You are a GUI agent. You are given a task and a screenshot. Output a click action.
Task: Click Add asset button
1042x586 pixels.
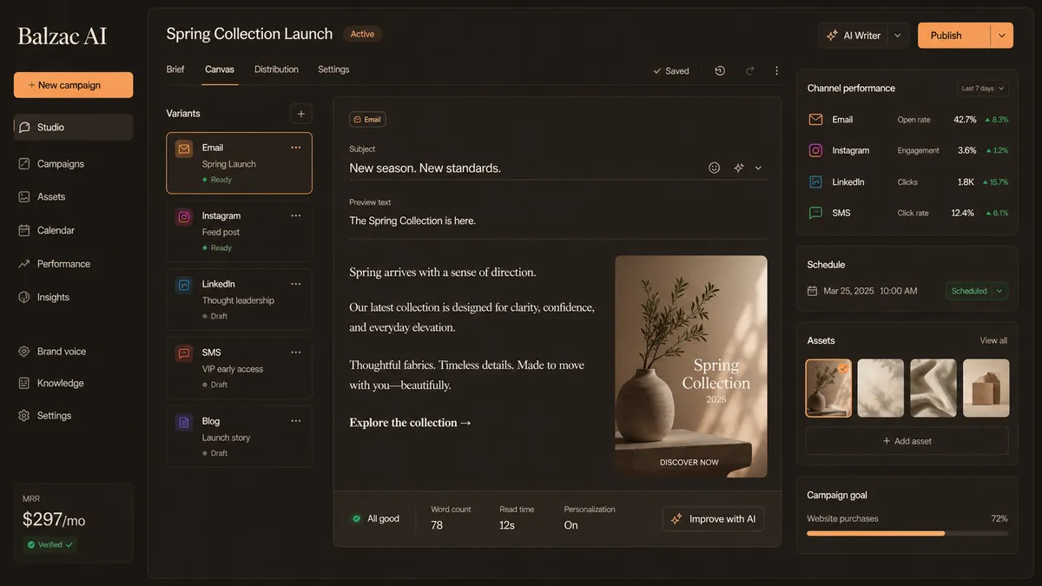[907, 441]
